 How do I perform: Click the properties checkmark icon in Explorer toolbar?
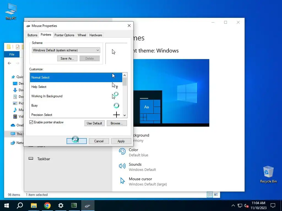coord(18,47)
